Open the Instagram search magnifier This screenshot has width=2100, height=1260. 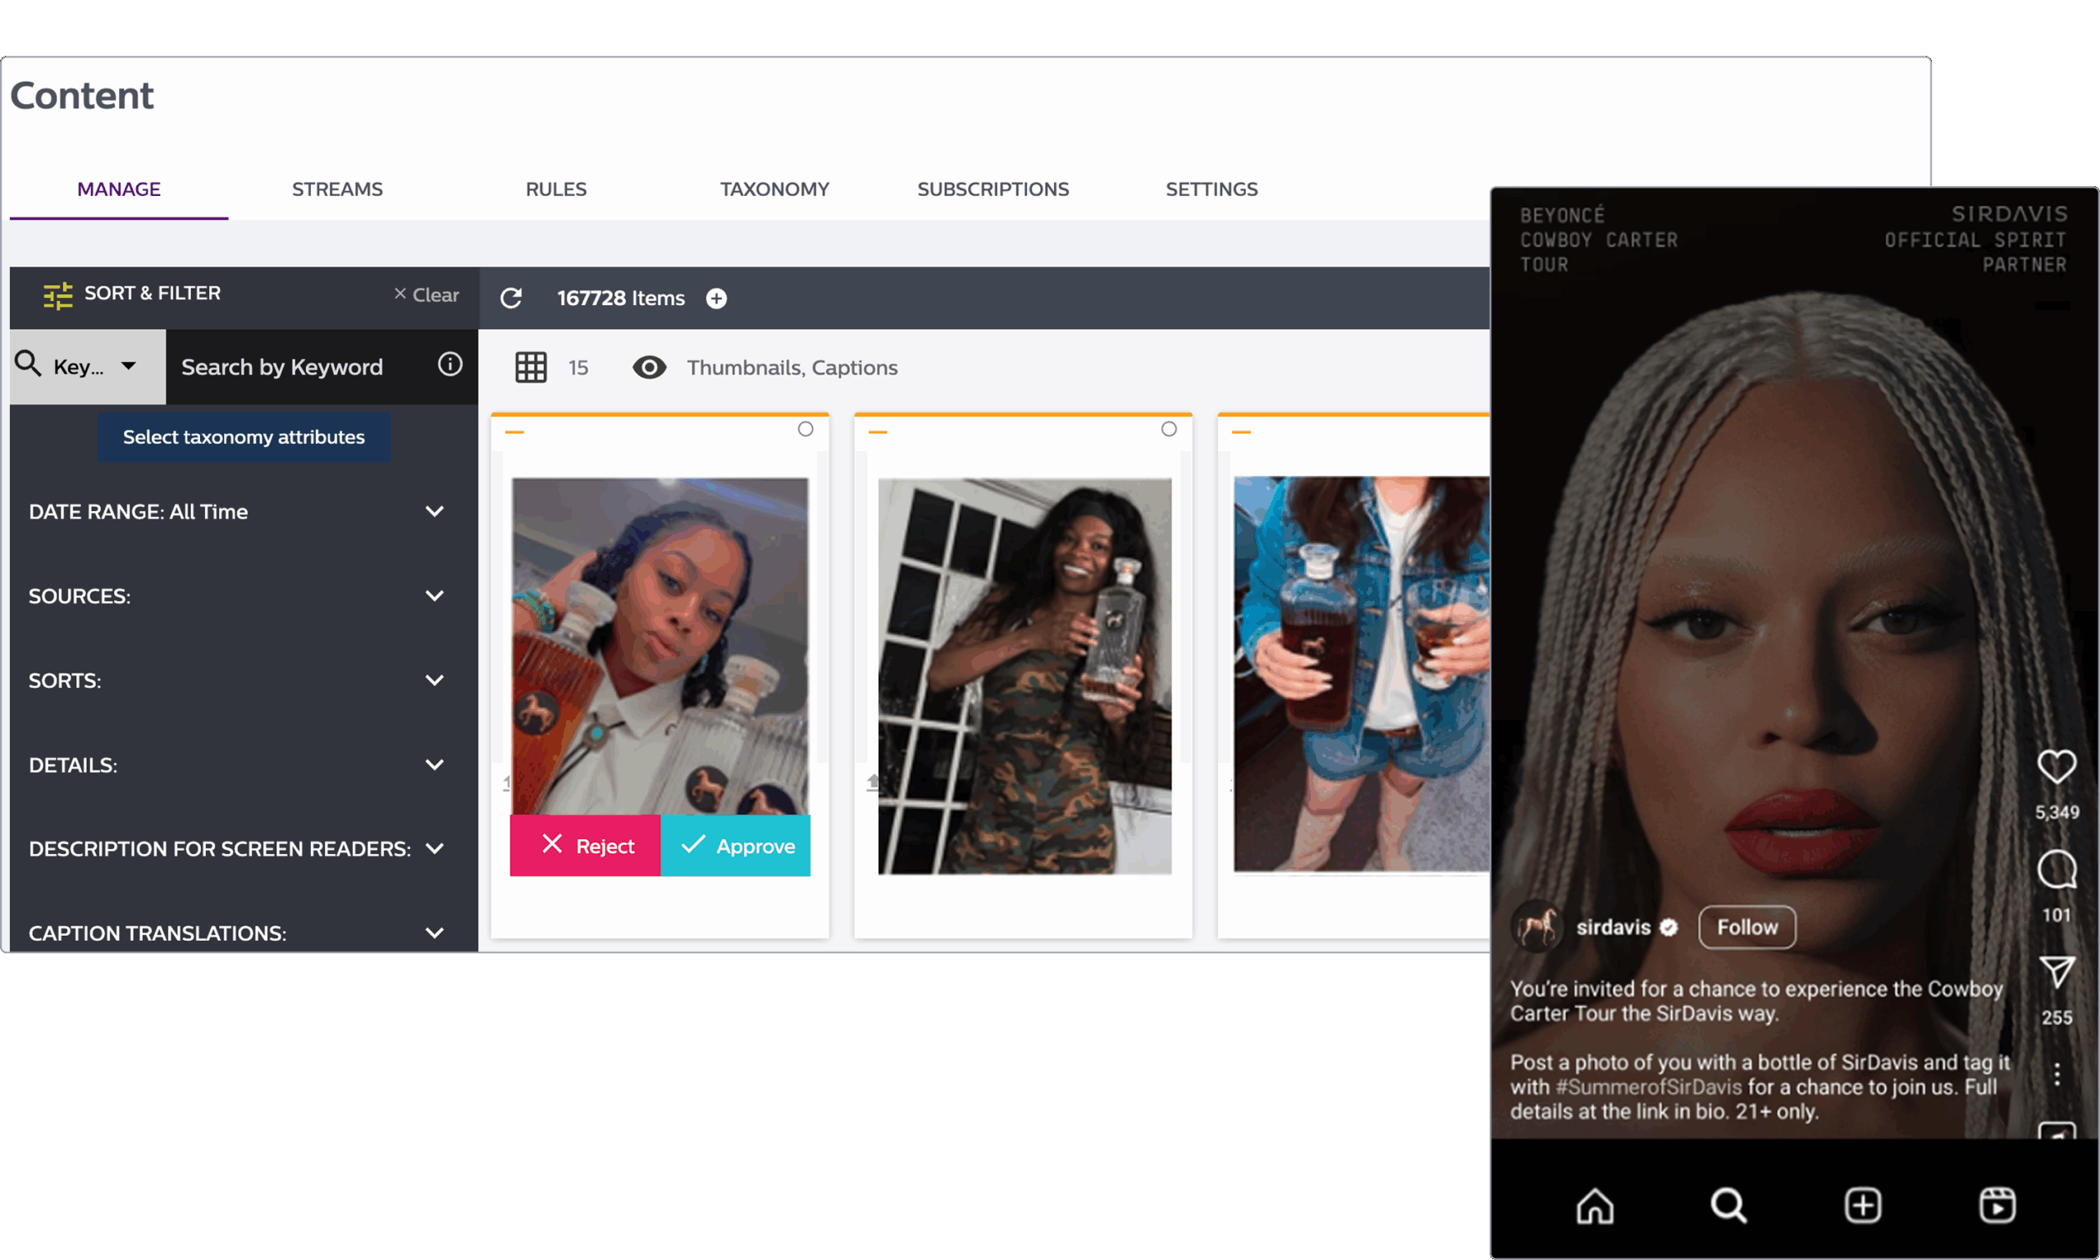1728,1205
